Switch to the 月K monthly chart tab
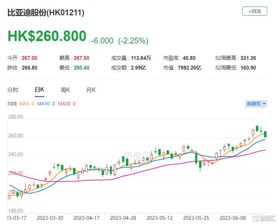This screenshot has width=278, height=224. pos(91,90)
